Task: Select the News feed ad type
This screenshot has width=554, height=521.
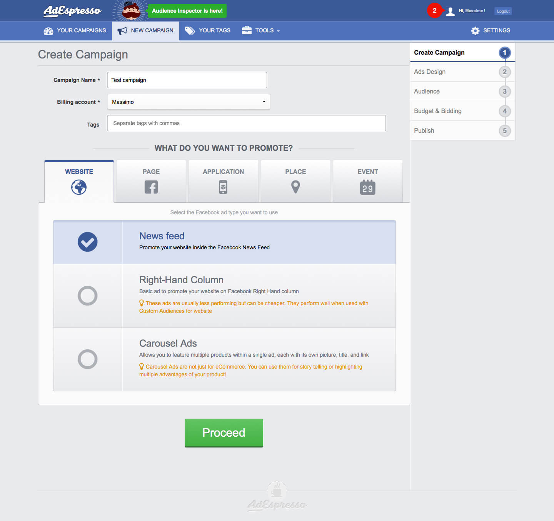Action: pyautogui.click(x=88, y=242)
